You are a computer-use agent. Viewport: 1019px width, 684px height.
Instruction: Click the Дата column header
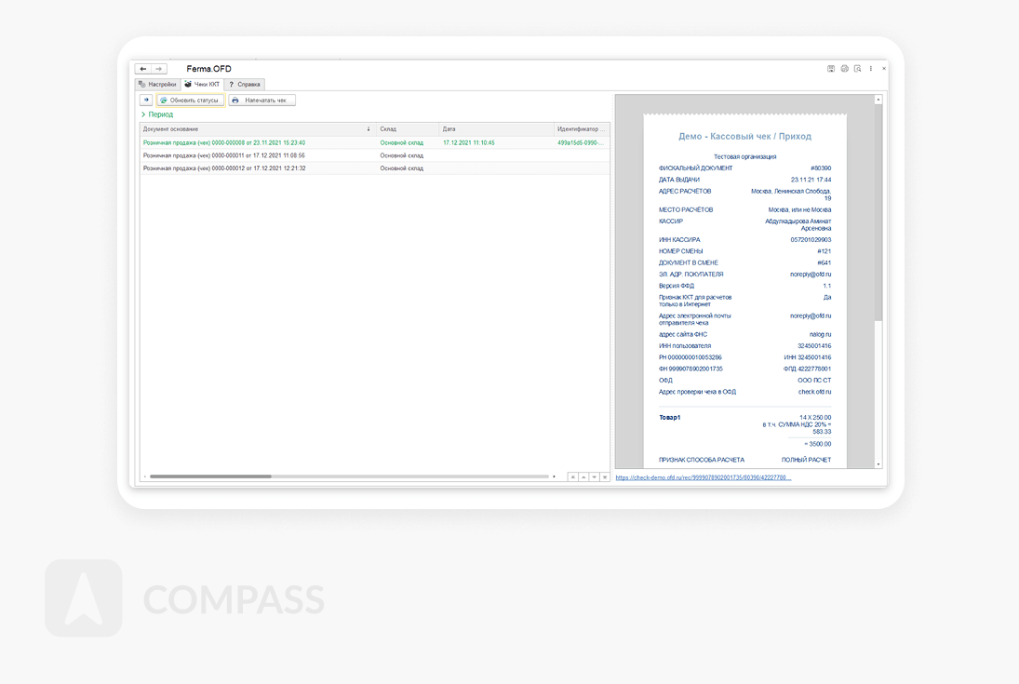point(495,128)
